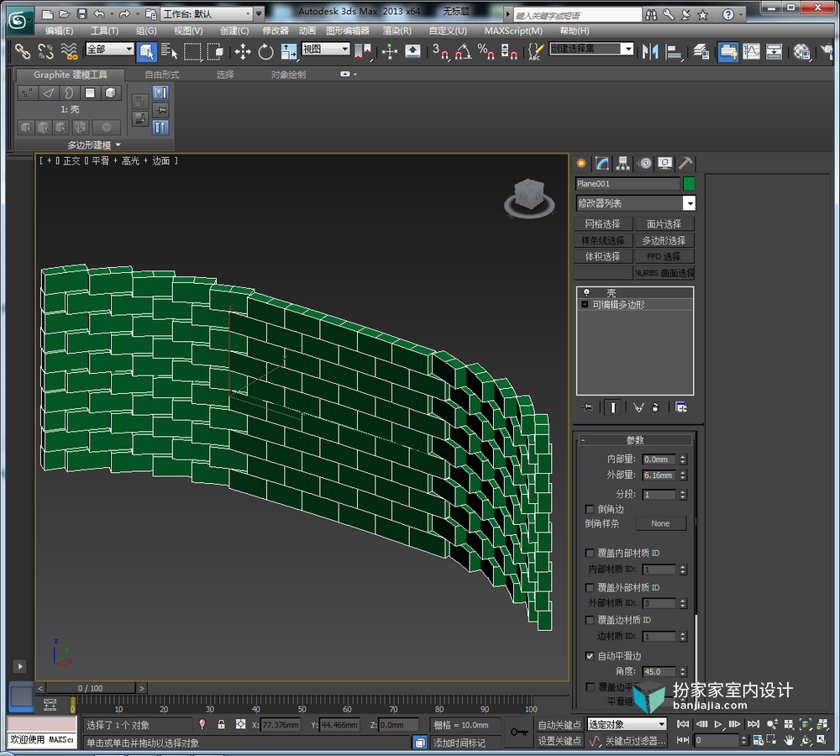This screenshot has height=756, width=840.
Task: Uncheck the 自动平滑边 checkbox
Action: point(590,656)
